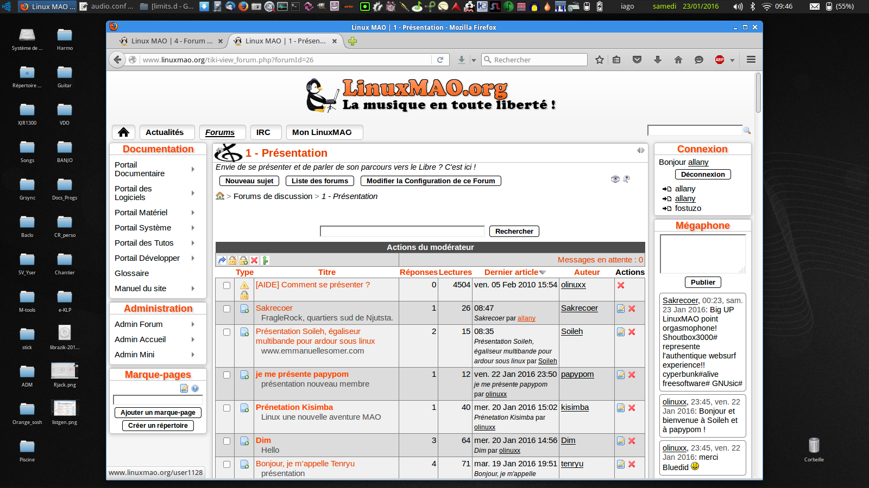869x488 pixels.
Task: Delete the Dim topic with its red X
Action: point(632,441)
